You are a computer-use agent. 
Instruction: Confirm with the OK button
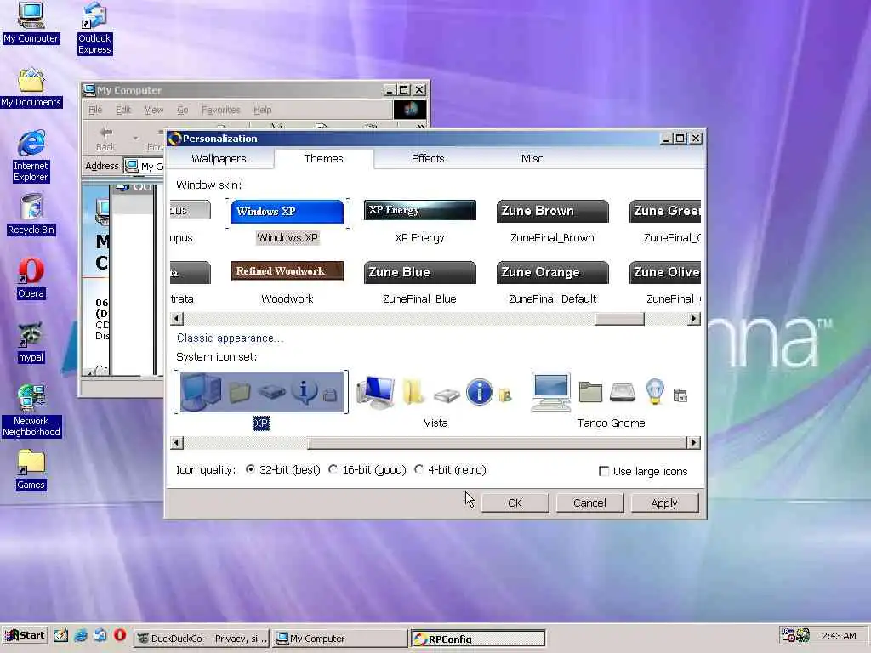515,503
